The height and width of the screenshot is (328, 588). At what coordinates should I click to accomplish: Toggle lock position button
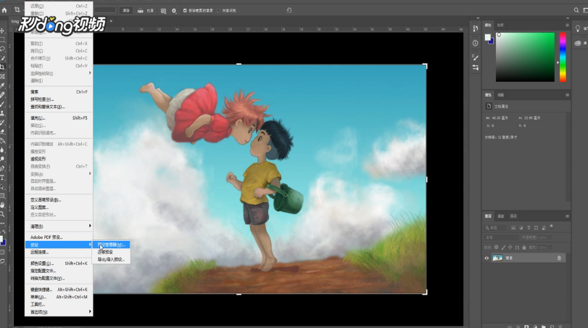click(510, 247)
